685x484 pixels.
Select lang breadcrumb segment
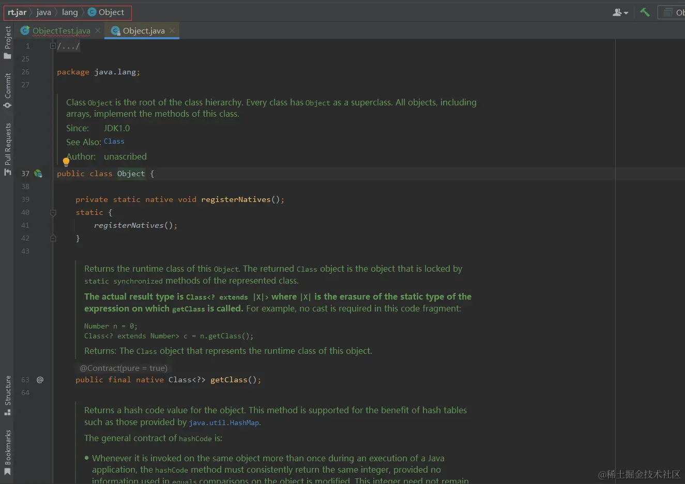[70, 12]
